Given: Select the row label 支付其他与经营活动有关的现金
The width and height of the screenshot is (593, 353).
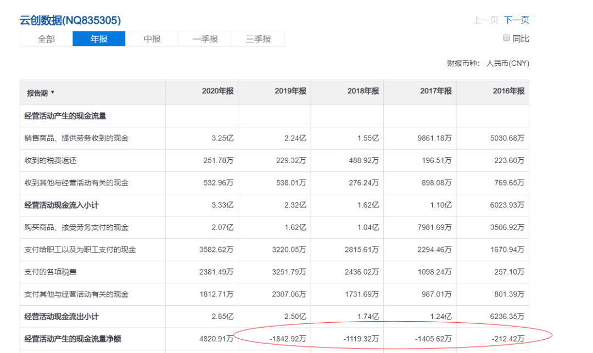Looking at the screenshot, I should (76, 294).
